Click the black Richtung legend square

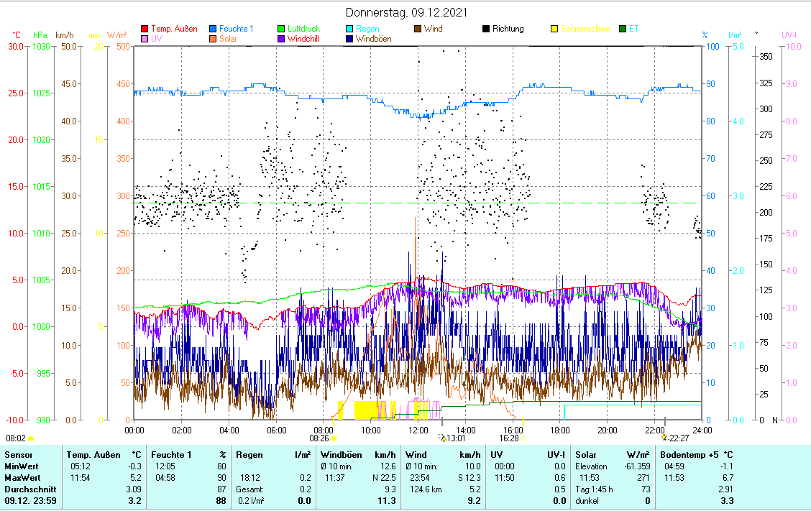pos(486,29)
